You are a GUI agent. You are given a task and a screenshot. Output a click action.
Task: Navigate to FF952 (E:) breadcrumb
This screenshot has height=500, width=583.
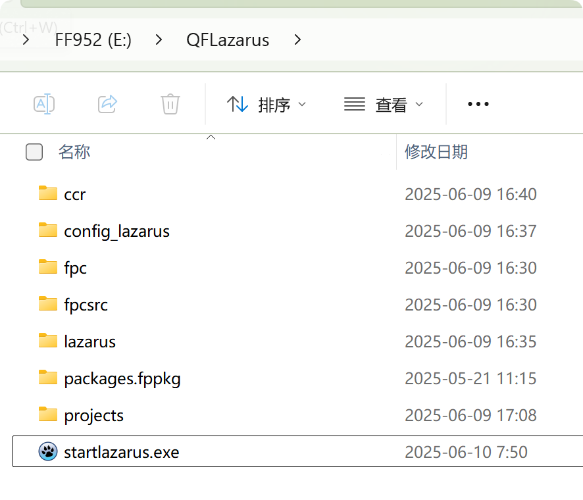pos(93,40)
